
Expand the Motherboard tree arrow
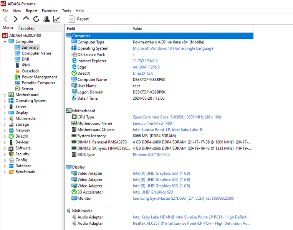pos(5,95)
